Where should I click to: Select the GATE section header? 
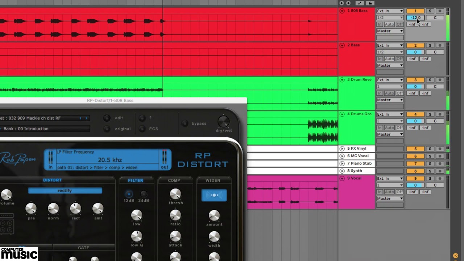coord(83,248)
